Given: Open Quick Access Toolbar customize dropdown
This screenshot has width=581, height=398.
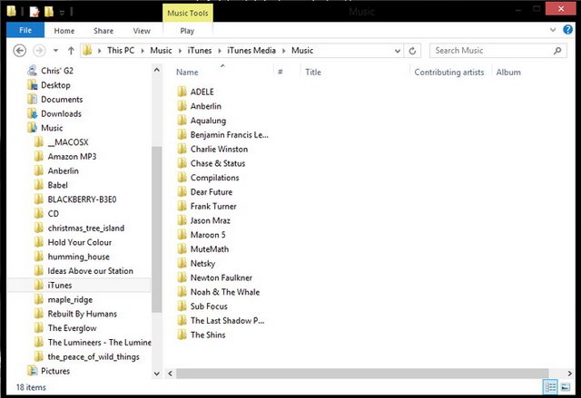Looking at the screenshot, I should click(62, 13).
